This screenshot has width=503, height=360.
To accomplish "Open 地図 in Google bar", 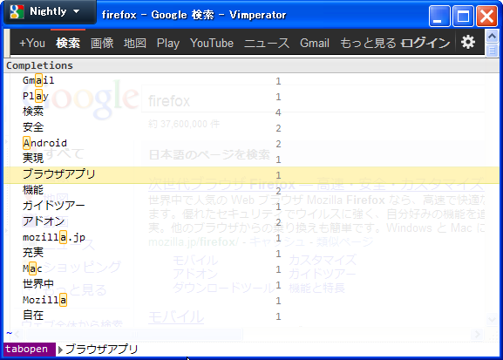I will [135, 43].
